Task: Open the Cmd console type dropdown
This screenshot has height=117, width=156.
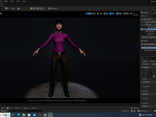Action: (5, 111)
